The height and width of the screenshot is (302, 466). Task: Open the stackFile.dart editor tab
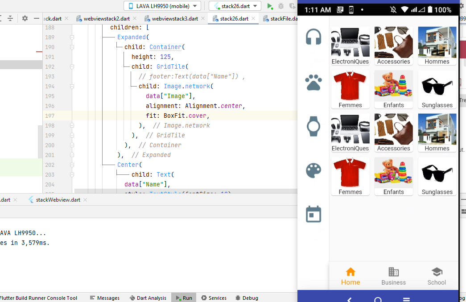[x=280, y=19]
